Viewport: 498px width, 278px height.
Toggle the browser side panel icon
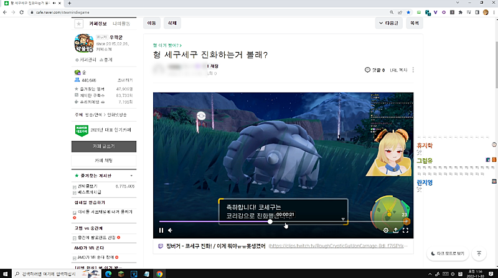(x=477, y=12)
